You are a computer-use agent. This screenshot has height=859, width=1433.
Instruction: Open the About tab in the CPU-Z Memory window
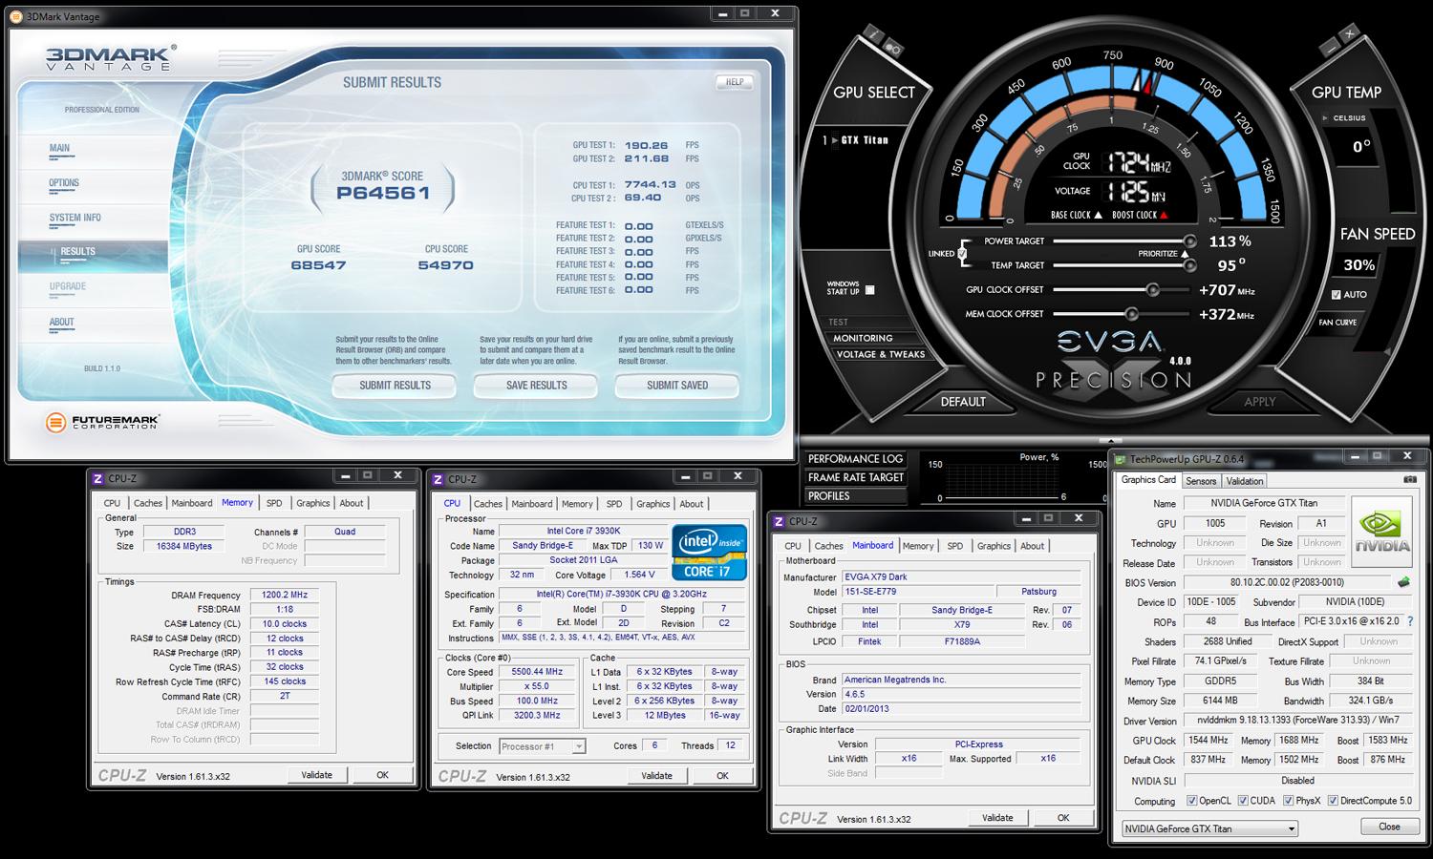[x=352, y=503]
